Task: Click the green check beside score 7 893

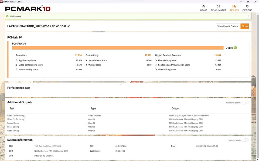Action: tap(235, 48)
